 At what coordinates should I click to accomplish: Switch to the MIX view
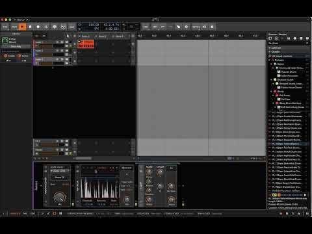point(25,213)
